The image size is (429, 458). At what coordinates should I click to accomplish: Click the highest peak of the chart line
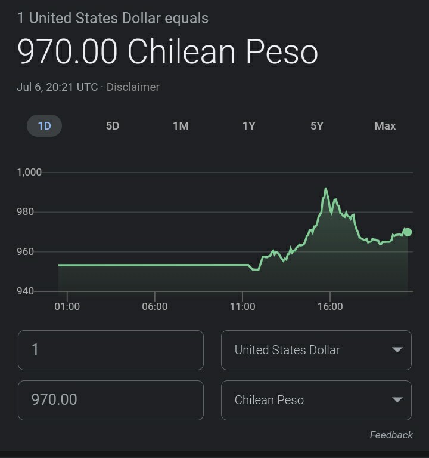coord(325,189)
